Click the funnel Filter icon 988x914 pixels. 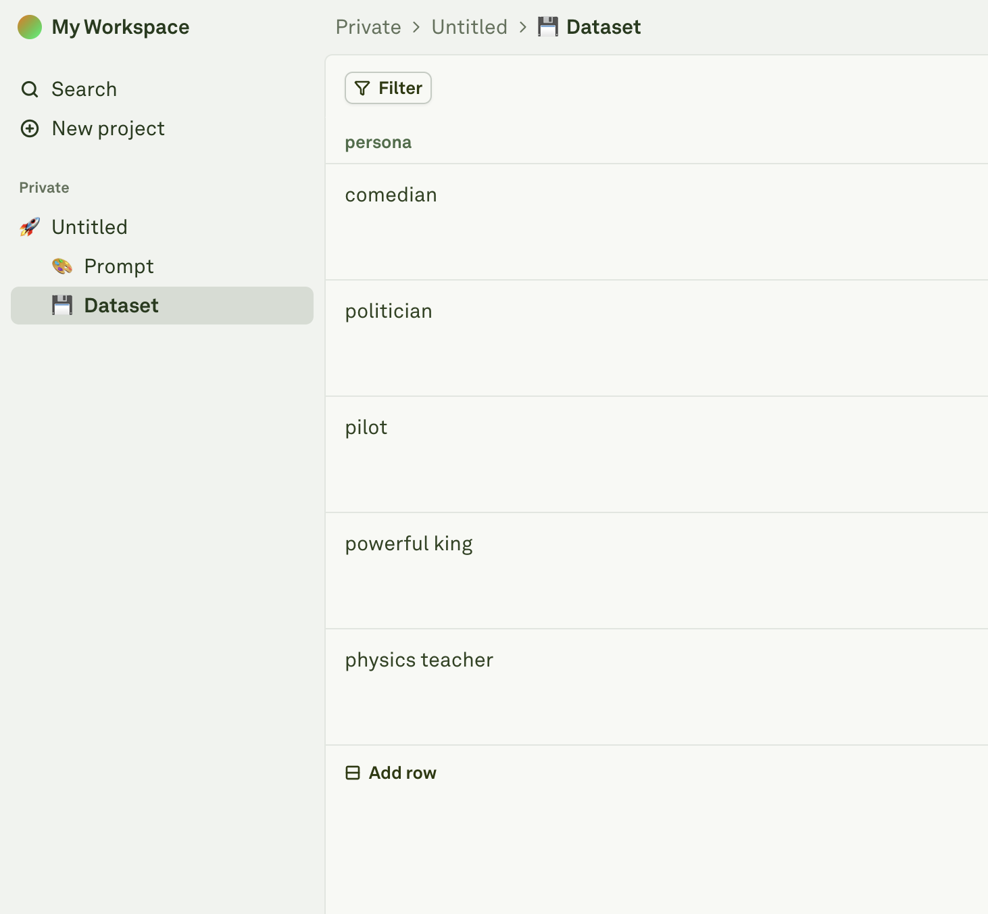[x=362, y=88]
